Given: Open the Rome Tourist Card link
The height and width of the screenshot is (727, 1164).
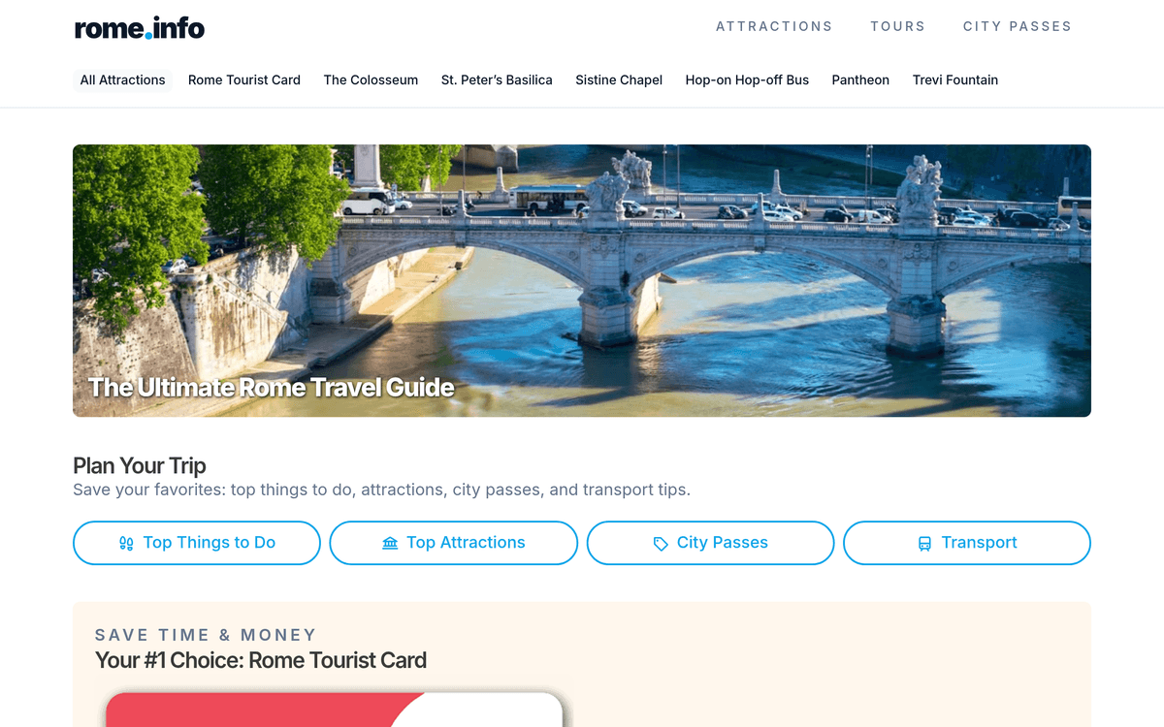Looking at the screenshot, I should tap(244, 80).
